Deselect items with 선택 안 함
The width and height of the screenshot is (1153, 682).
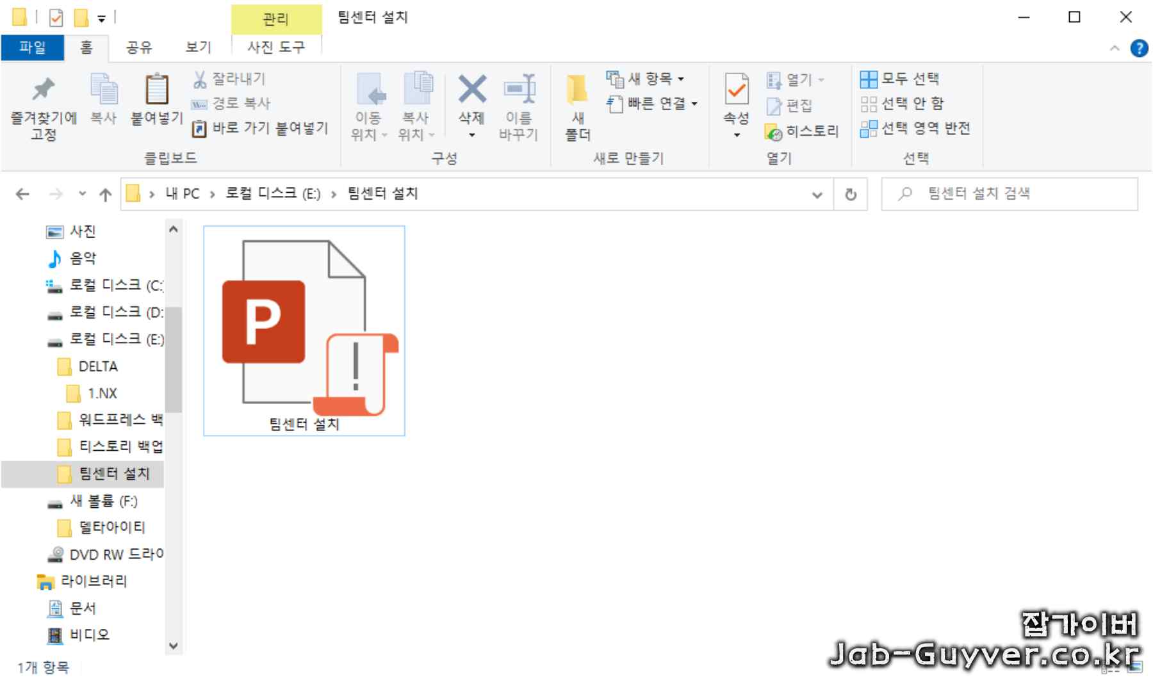(x=902, y=103)
